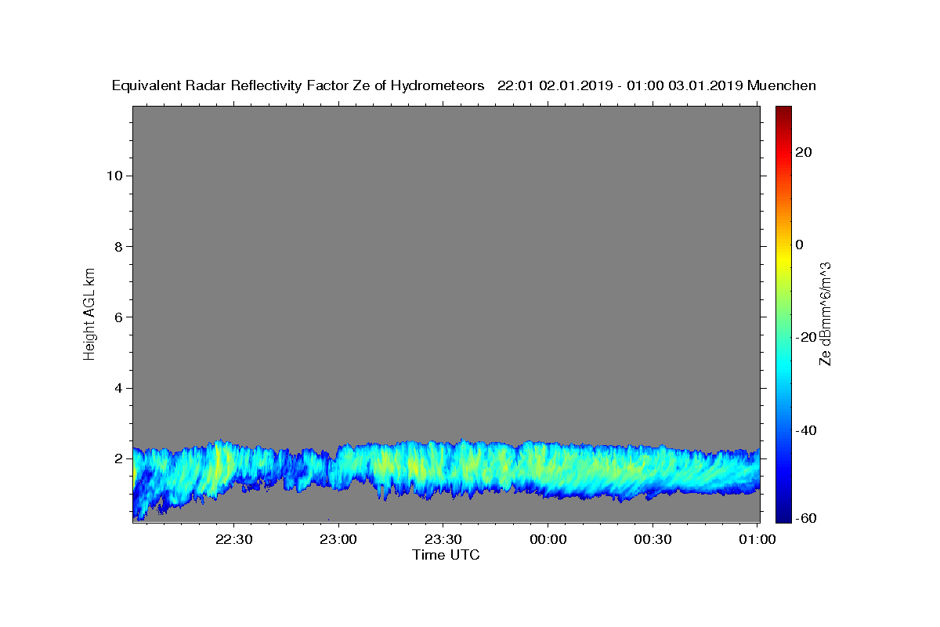The width and height of the screenshot is (940, 627).
Task: Click the cloud reflectivity layer above 00:30
Action: click(652, 470)
